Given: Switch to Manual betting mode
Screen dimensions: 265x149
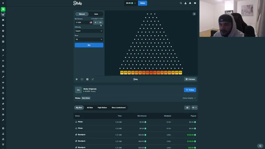Looking at the screenshot, I should pyautogui.click(x=82, y=14).
